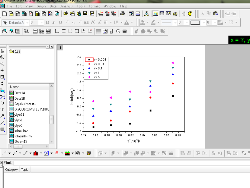
Task: Pick the Arrow drawing tool
Action: 2,116
